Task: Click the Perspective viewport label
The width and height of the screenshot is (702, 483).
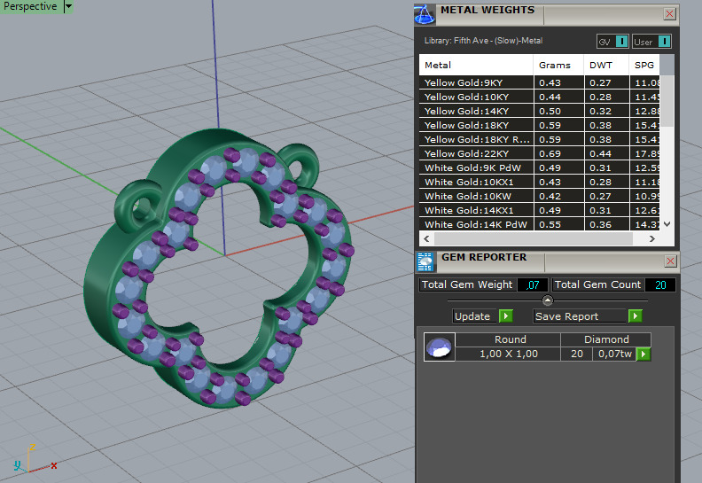Action: coord(30,6)
